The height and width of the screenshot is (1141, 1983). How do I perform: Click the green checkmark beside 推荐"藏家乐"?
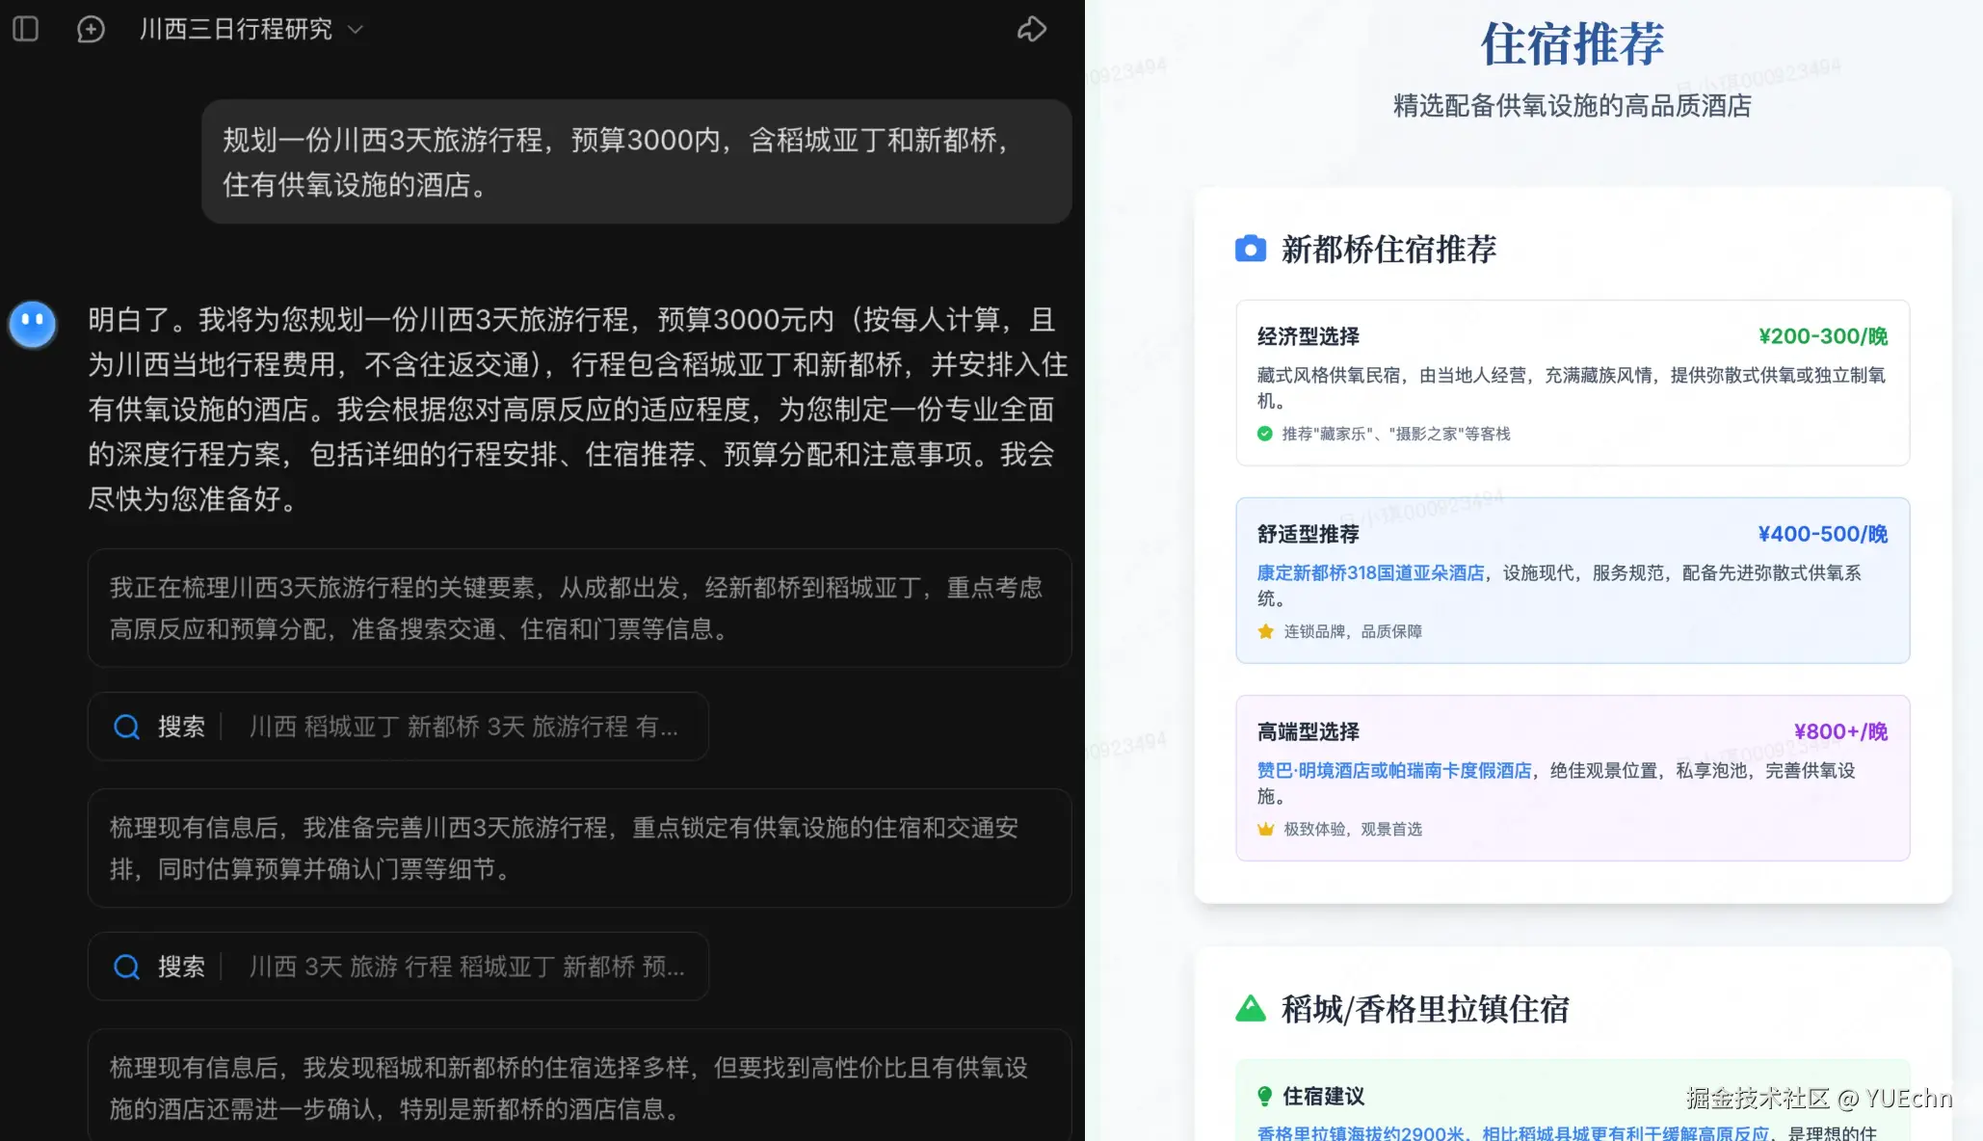[x=1264, y=434]
